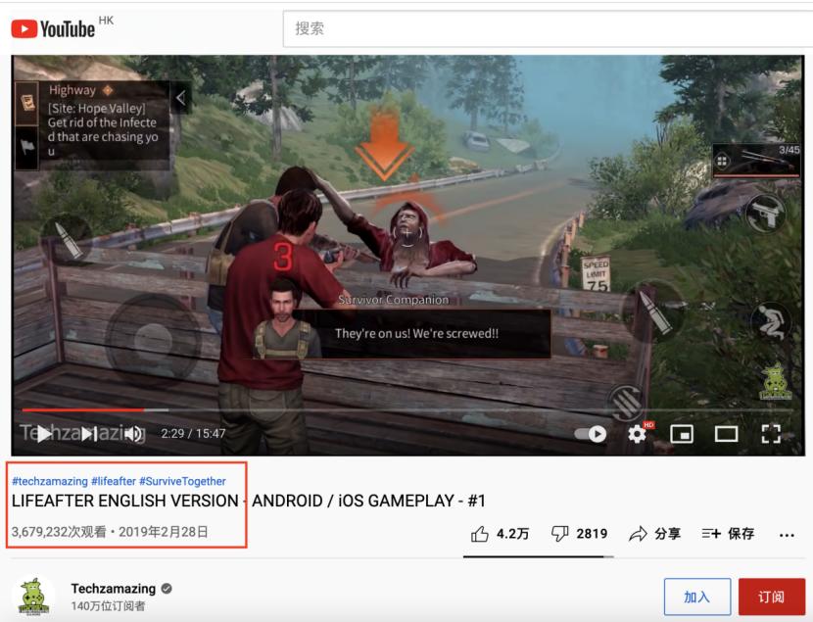
Task: Click the YouTube logo
Action: pyautogui.click(x=53, y=28)
